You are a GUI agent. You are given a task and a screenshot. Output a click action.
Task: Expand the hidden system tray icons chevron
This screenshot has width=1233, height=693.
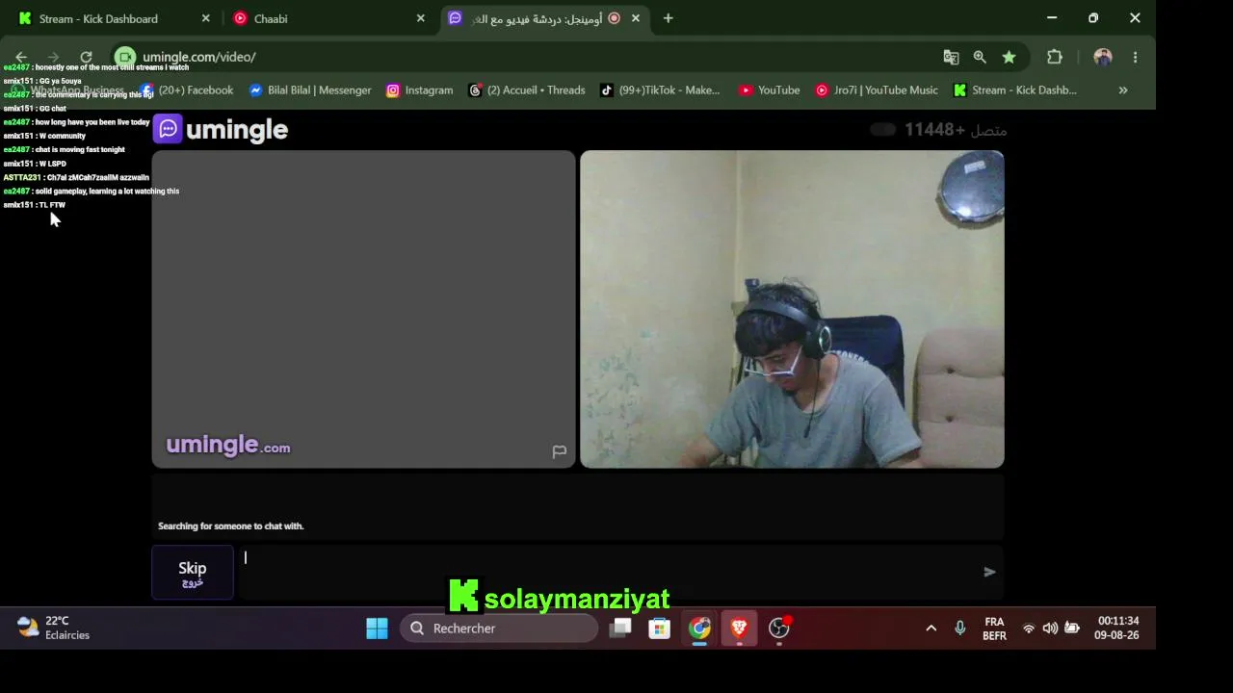931,629
